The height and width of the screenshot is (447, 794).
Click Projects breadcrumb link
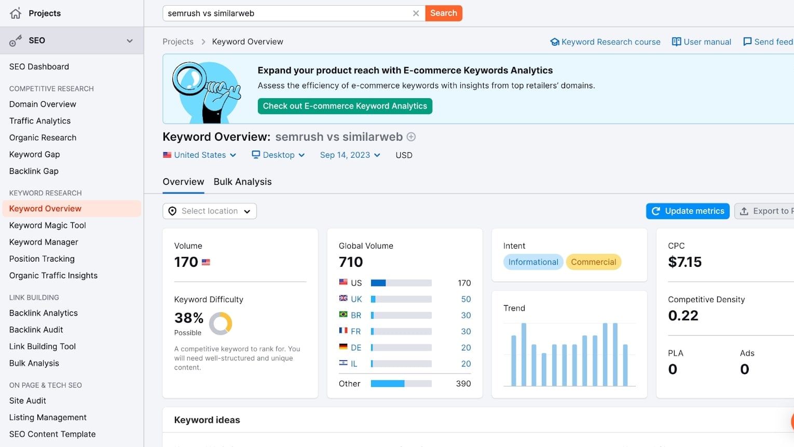178,42
